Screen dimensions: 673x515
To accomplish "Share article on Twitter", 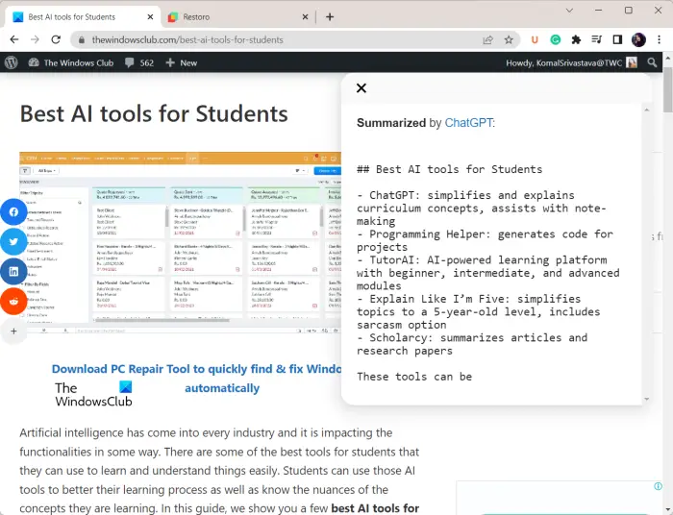I will pos(13,241).
